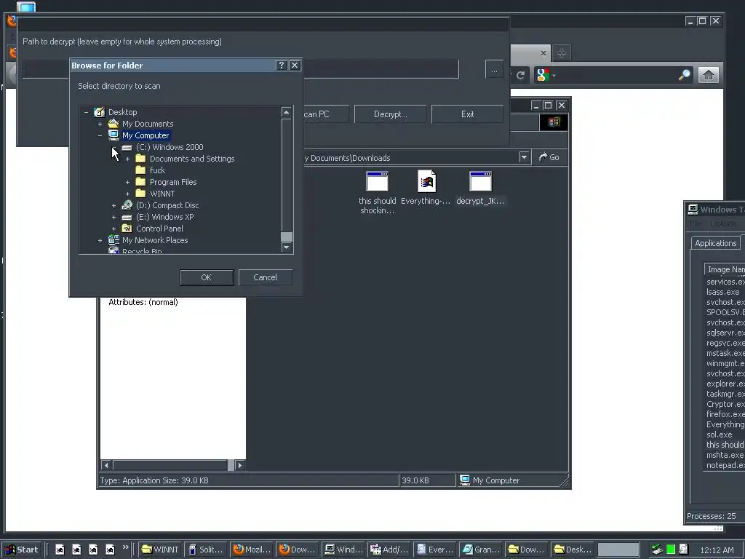
Task: Select the Documents and Settings folder icon
Action: pyautogui.click(x=140, y=159)
